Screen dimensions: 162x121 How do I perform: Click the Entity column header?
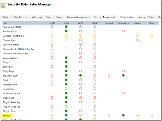(6, 23)
